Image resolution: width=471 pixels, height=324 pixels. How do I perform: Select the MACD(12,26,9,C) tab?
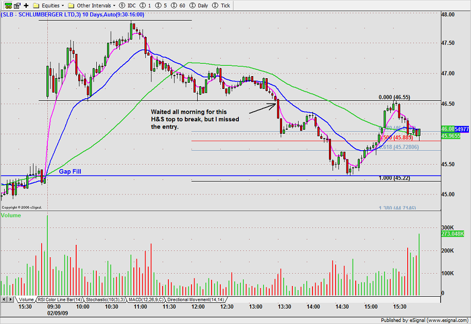[x=146, y=299]
